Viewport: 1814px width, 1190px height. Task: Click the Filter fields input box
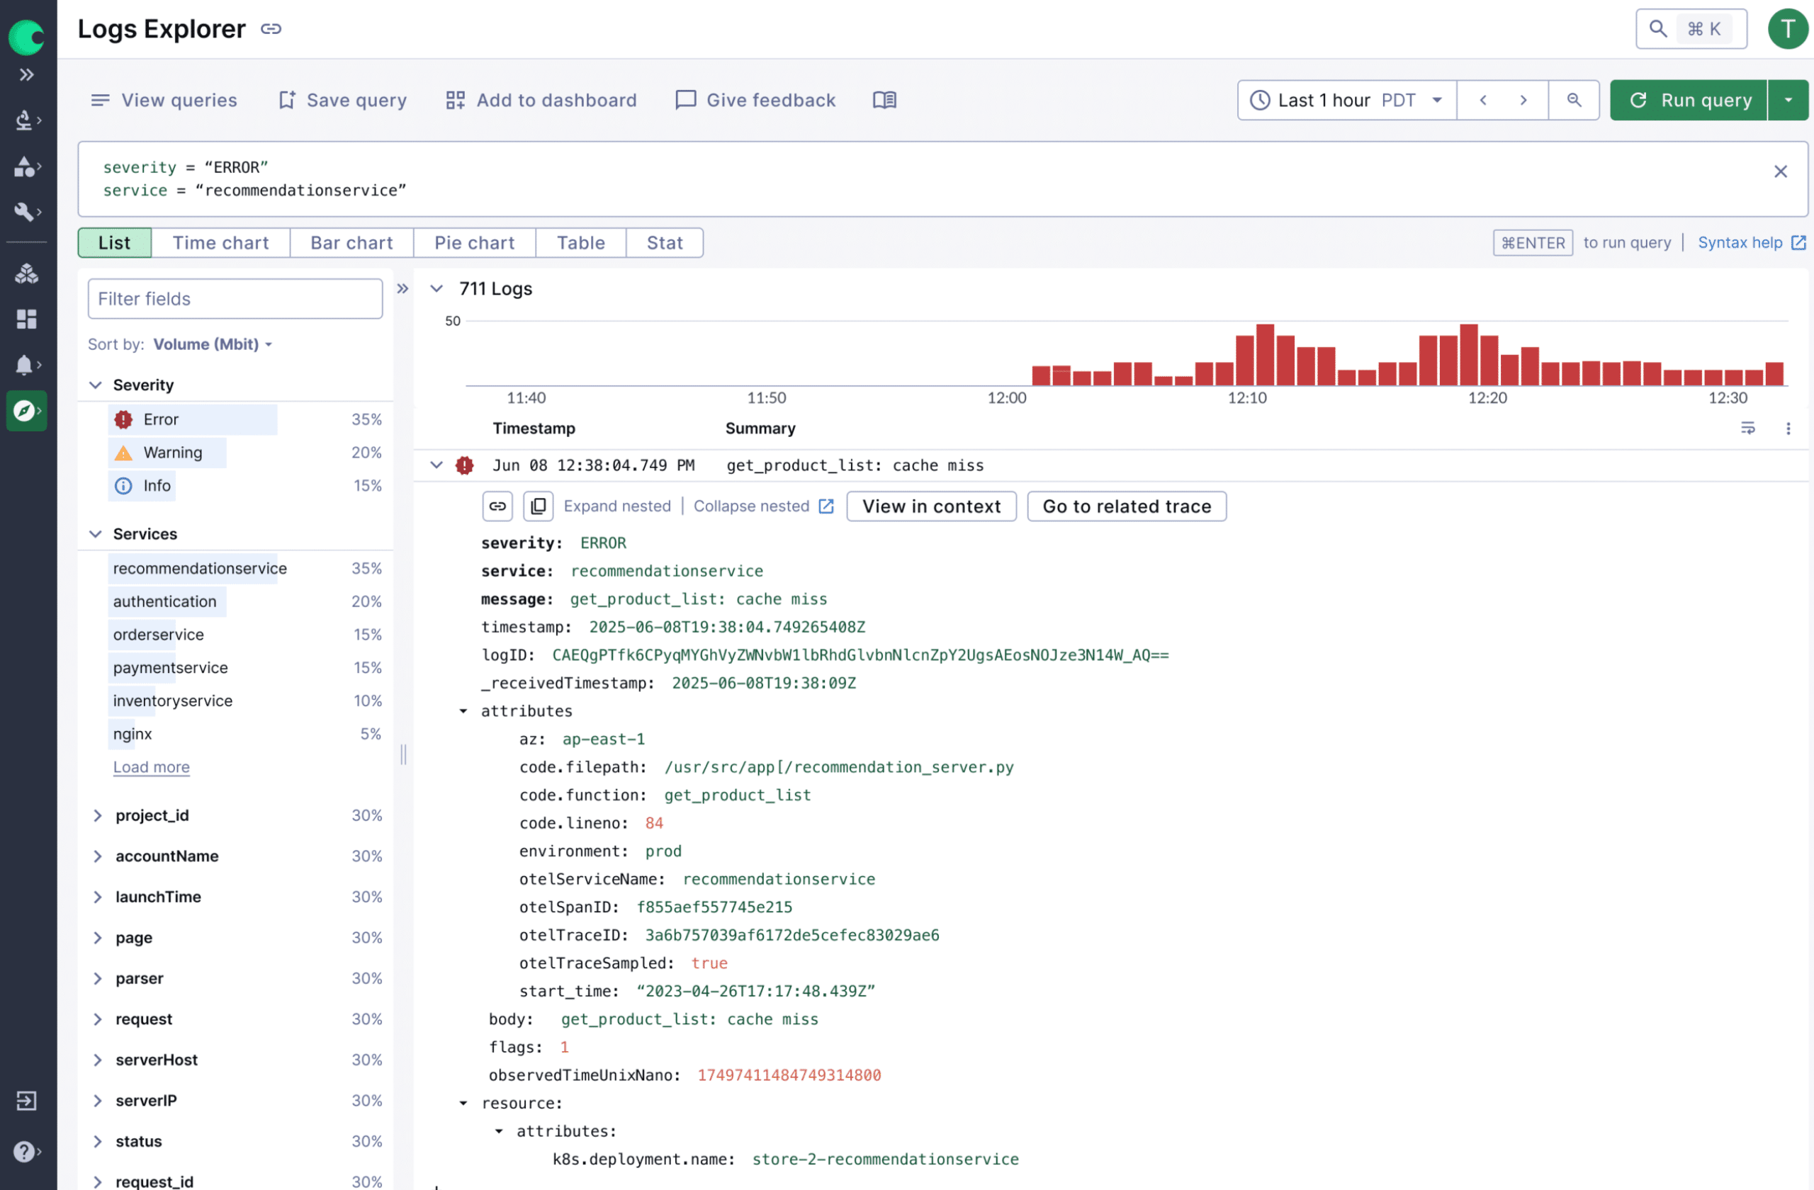[235, 299]
